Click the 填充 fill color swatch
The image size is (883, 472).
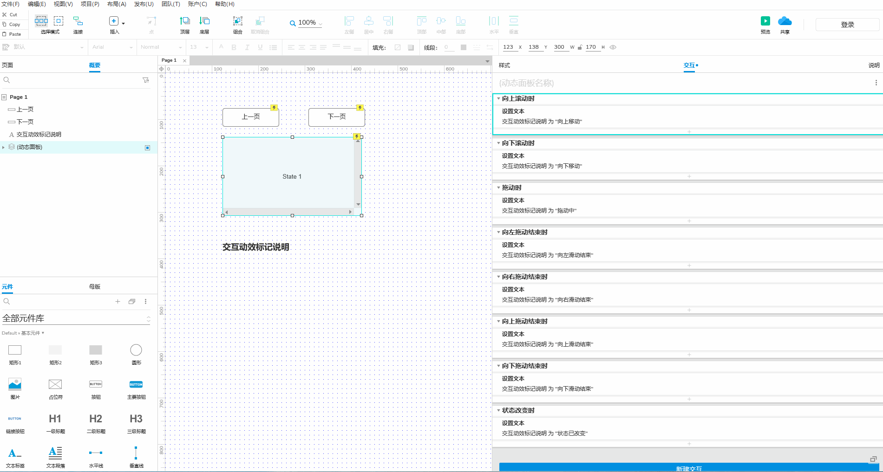point(398,47)
